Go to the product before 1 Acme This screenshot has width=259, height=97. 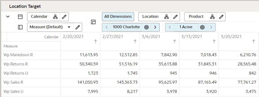pos(170,27)
